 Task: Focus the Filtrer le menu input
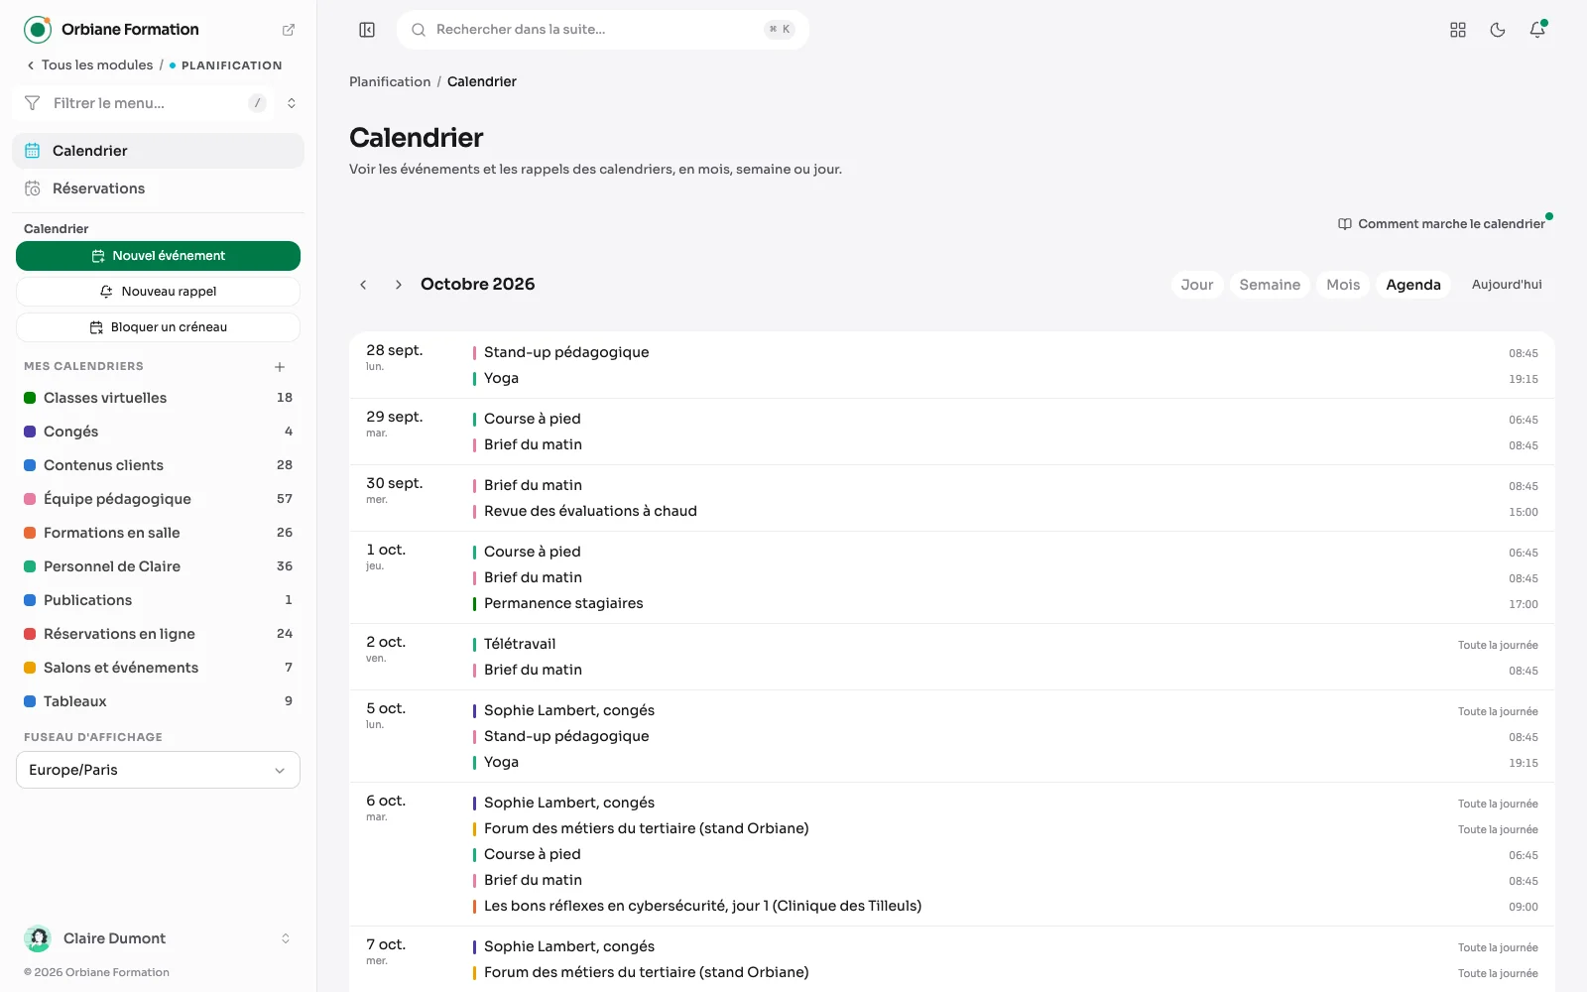click(144, 103)
